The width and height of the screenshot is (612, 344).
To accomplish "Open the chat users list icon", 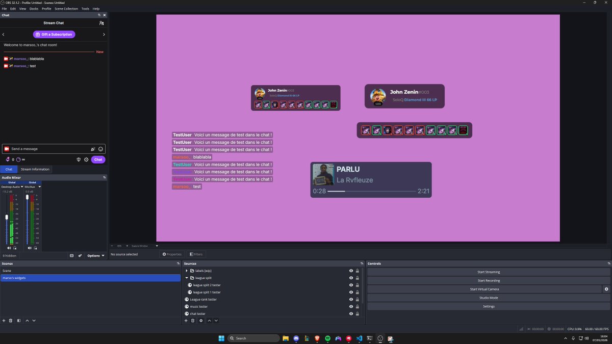I will pyautogui.click(x=101, y=23).
